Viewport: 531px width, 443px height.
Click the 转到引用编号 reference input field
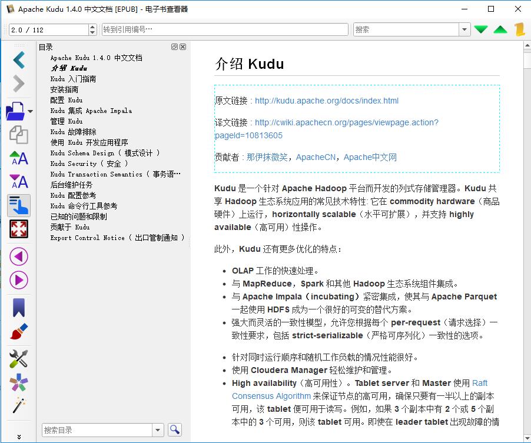point(225,29)
